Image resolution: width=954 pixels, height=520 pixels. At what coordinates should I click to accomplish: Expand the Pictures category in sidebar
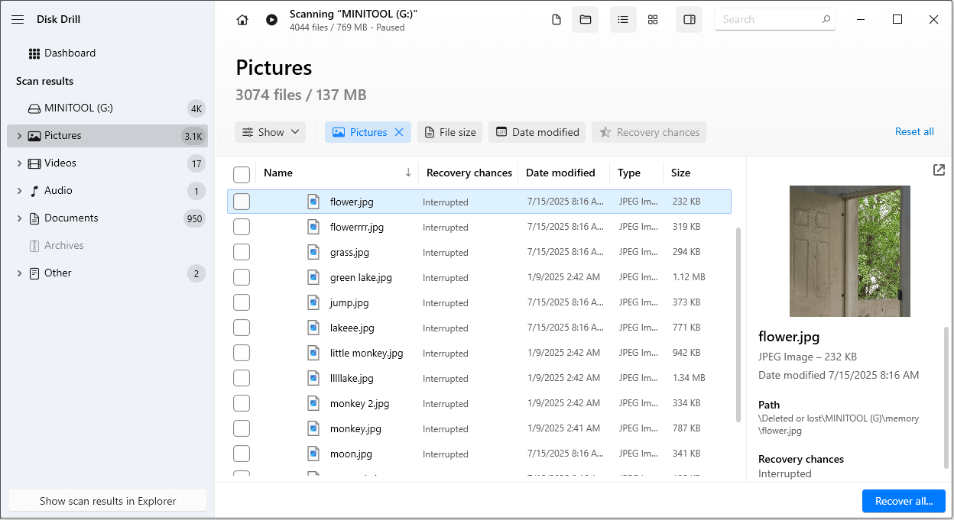[x=18, y=135]
